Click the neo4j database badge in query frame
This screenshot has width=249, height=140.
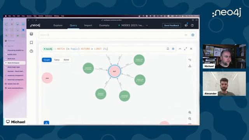(x=48, y=49)
